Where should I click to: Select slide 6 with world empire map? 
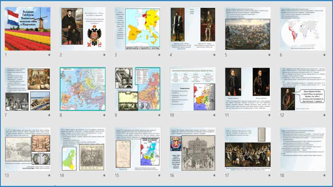tap(303, 29)
